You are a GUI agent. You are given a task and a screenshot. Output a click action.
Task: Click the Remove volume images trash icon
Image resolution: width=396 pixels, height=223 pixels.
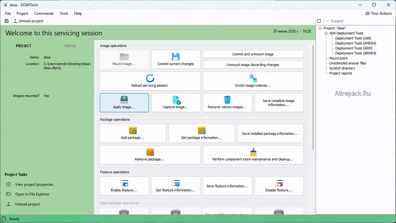click(x=227, y=100)
